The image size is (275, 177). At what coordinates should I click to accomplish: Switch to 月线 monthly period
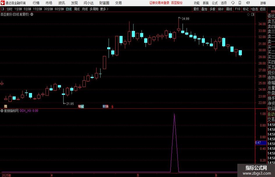click(x=85, y=9)
